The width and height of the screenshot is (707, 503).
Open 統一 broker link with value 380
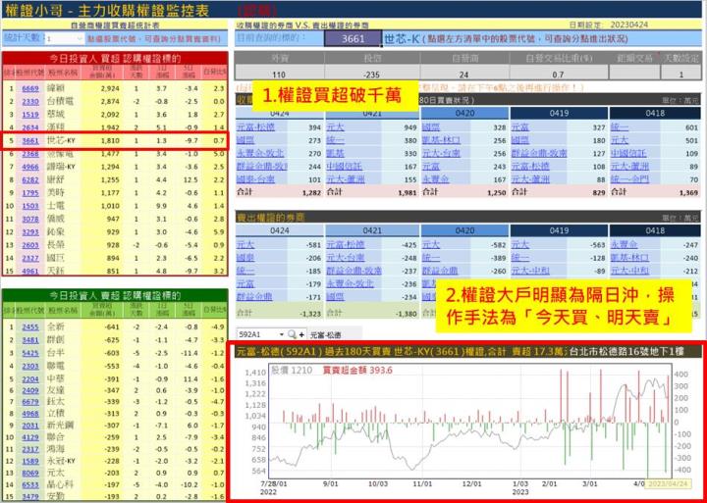[x=336, y=140]
